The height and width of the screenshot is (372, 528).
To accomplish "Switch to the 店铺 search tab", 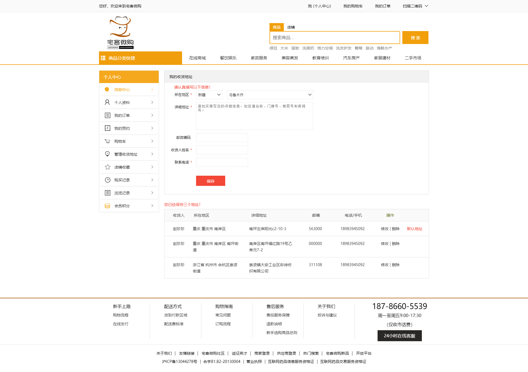I will [291, 27].
